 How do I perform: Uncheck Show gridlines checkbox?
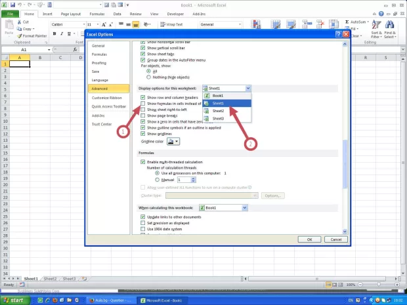pos(143,133)
